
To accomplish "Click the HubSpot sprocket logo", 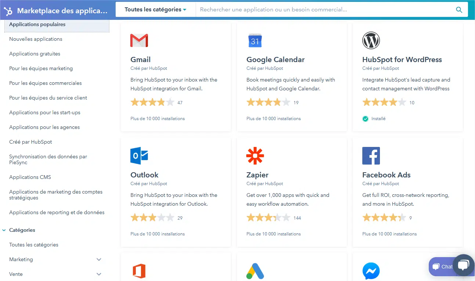I will pyautogui.click(x=8, y=11).
